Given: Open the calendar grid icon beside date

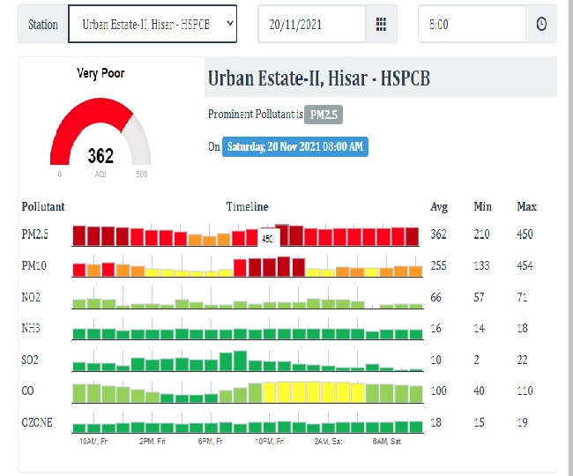Looking at the screenshot, I should [381, 24].
